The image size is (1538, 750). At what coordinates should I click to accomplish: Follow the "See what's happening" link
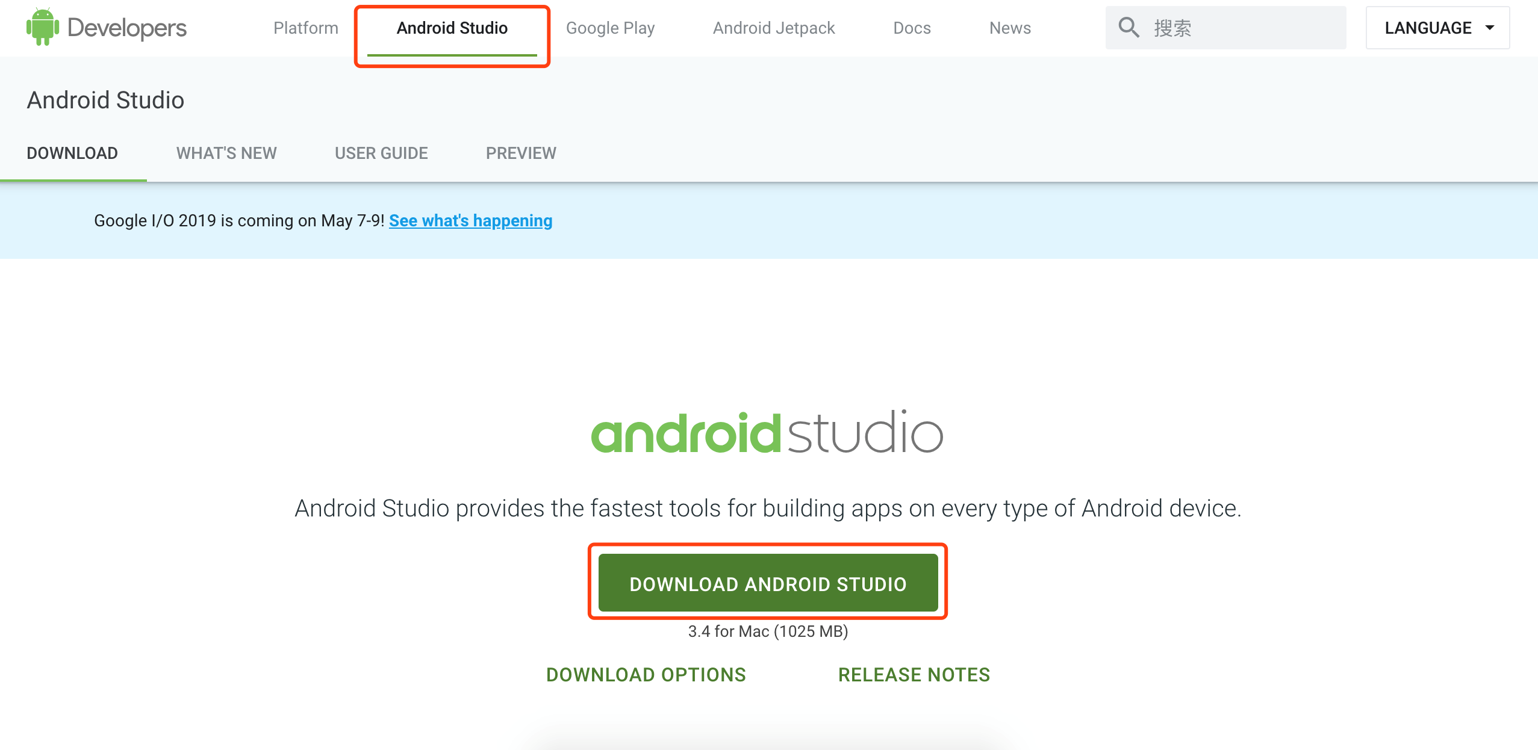point(470,221)
